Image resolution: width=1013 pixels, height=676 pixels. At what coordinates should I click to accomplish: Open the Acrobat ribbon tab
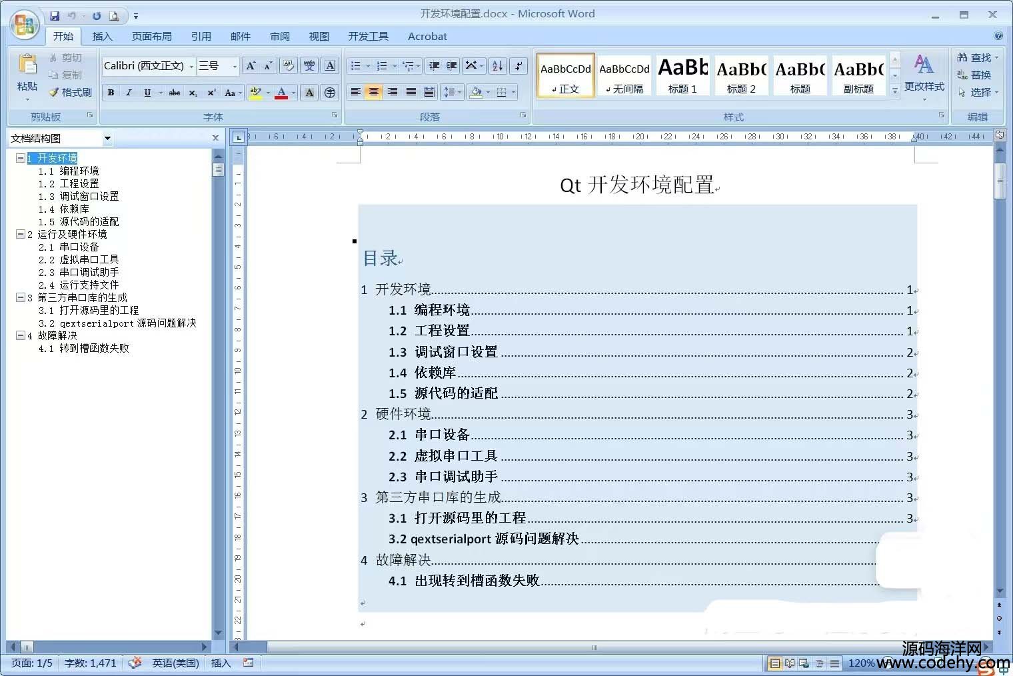[x=427, y=36]
